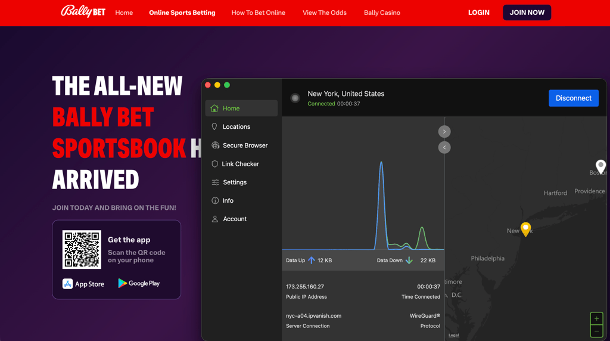This screenshot has height=341, width=610.
Task: Click the Disconnect button in IPVanish
Action: pyautogui.click(x=574, y=98)
